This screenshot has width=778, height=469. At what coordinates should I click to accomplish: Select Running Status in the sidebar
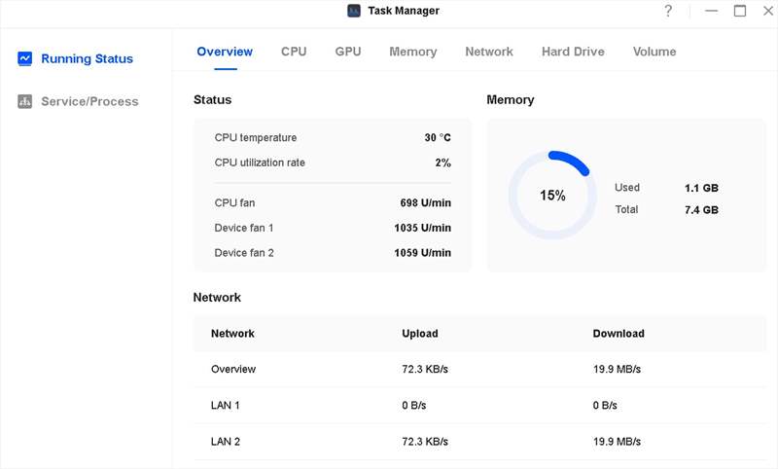click(x=87, y=58)
